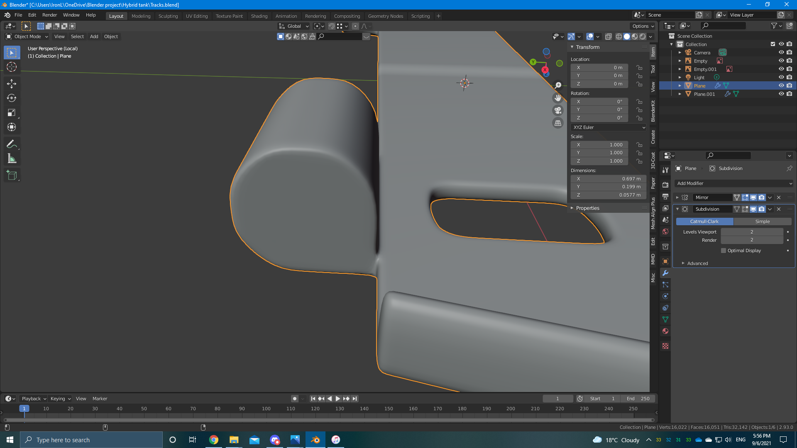Open the Add Modifier dropdown
Image resolution: width=797 pixels, height=448 pixels.
click(x=734, y=183)
